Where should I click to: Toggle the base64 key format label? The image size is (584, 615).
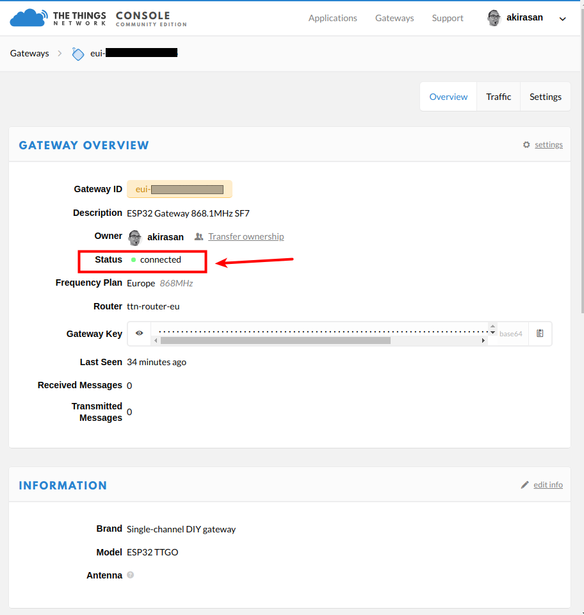[x=511, y=334]
